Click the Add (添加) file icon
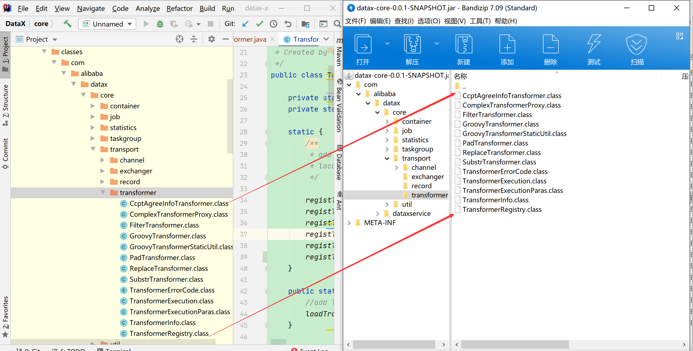 tap(507, 45)
